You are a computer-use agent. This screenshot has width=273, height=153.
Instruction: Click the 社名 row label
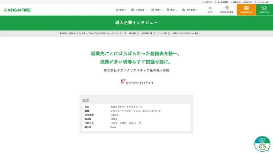click(x=87, y=107)
